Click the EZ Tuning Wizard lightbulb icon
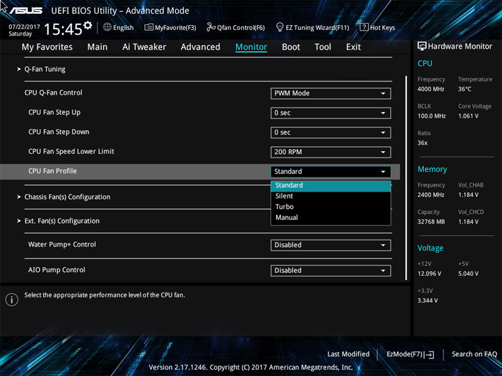Image resolution: width=502 pixels, height=376 pixels. pos(280,27)
